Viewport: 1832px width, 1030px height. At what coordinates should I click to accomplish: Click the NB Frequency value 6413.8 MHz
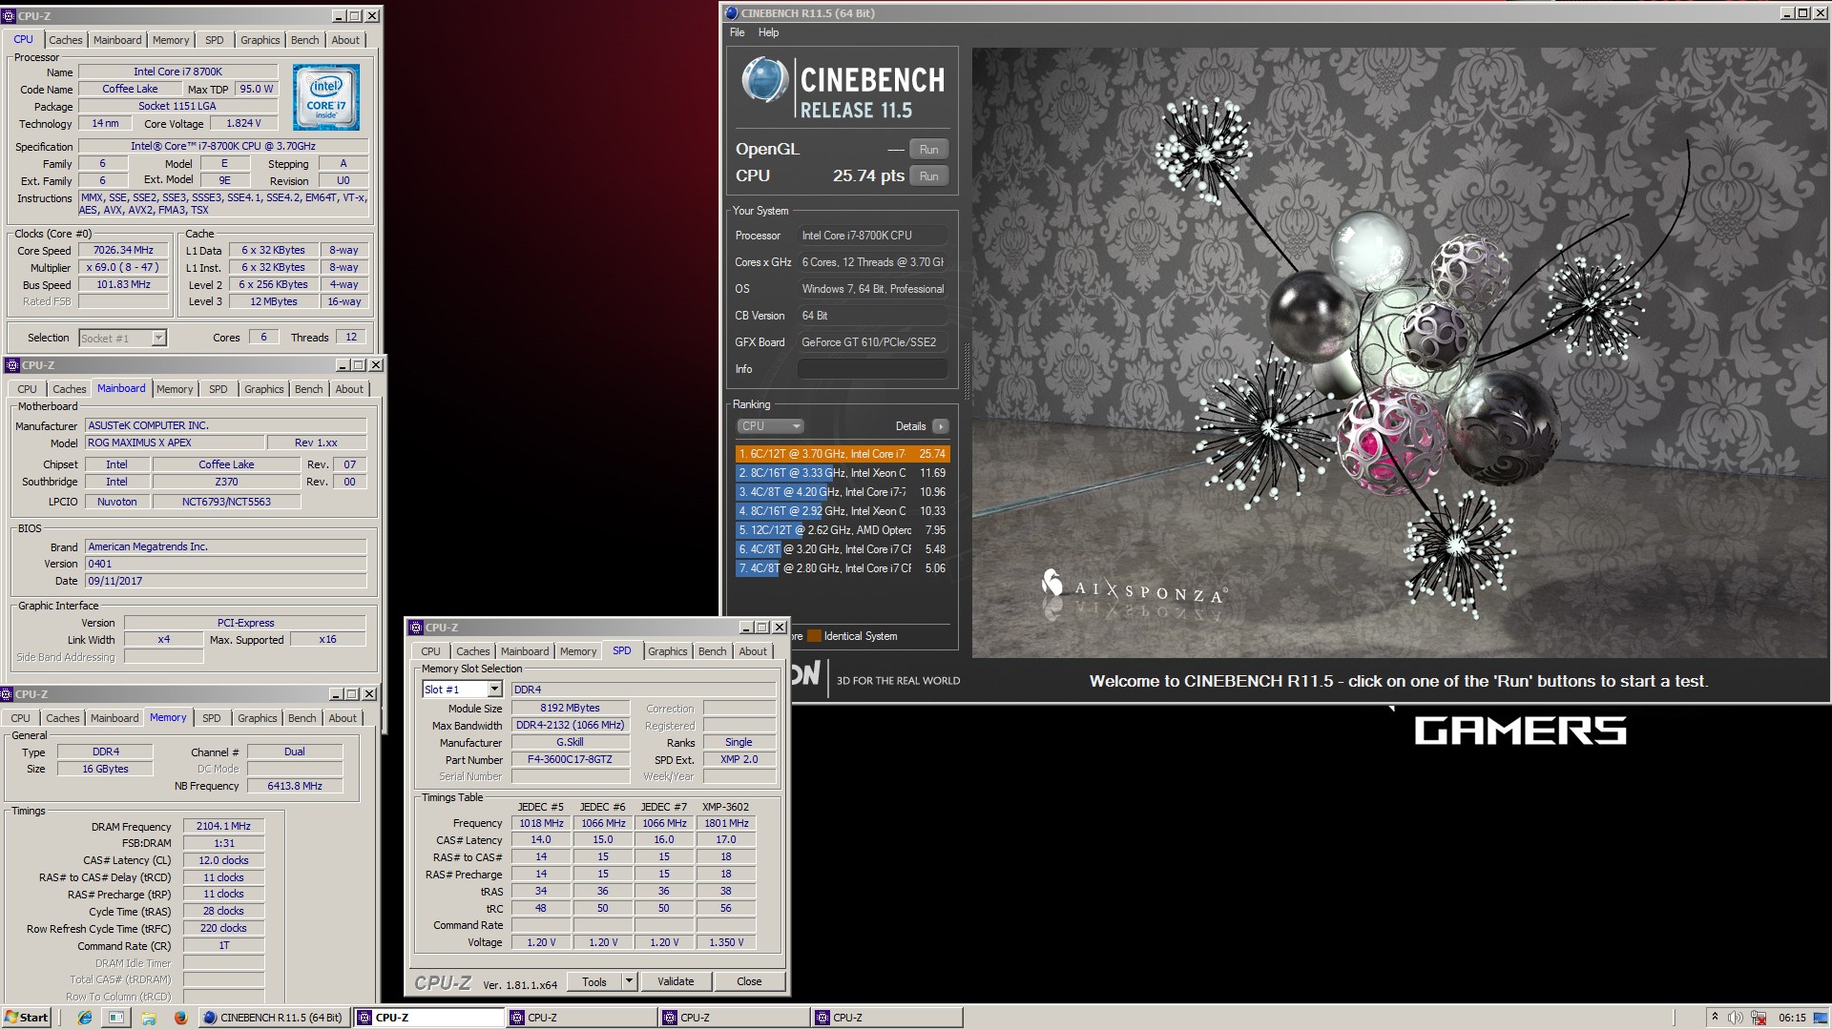coord(295,786)
